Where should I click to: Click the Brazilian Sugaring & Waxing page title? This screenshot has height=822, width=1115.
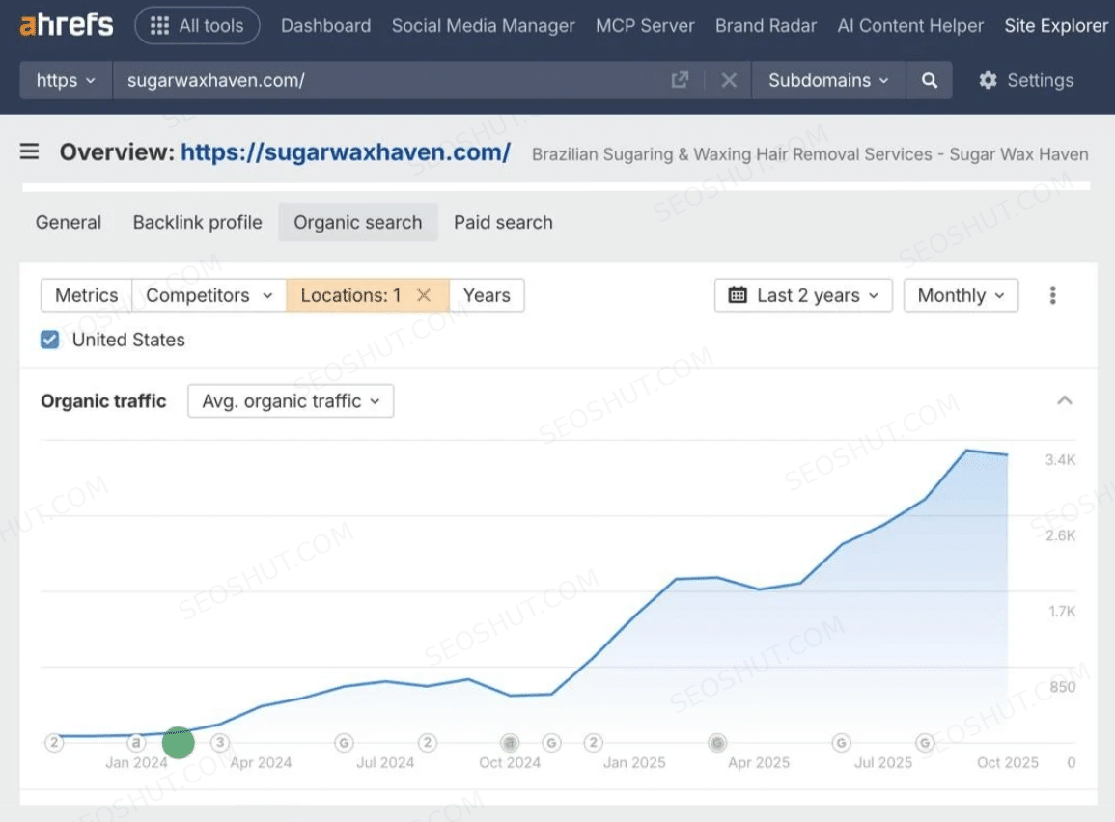click(810, 154)
